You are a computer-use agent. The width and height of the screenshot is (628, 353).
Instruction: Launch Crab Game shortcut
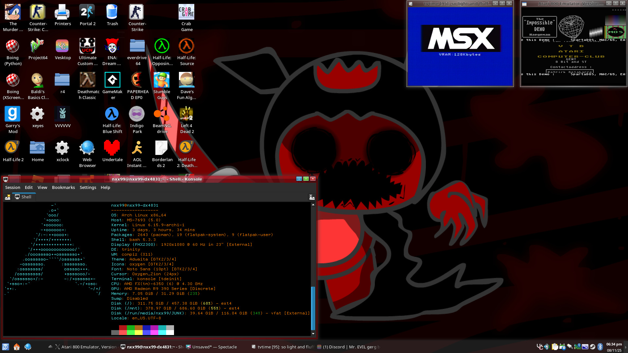tap(187, 18)
